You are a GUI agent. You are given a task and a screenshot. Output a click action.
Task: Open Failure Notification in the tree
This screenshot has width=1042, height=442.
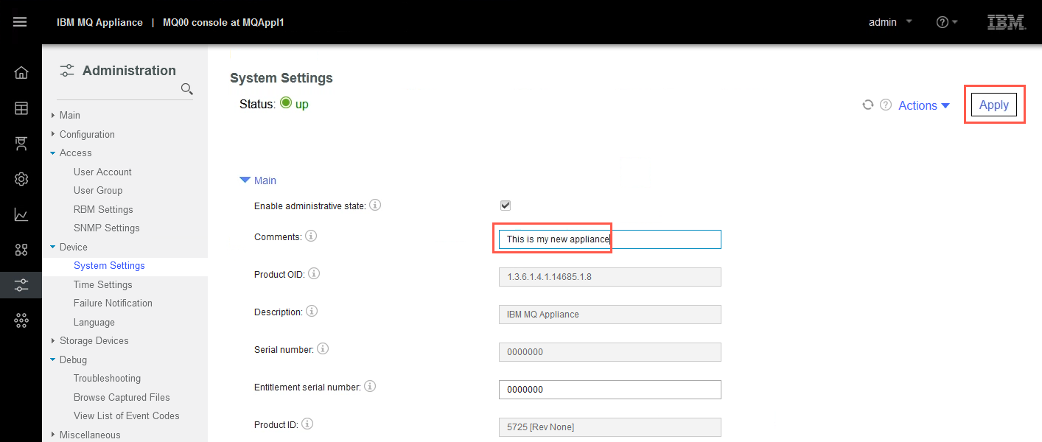click(x=113, y=303)
